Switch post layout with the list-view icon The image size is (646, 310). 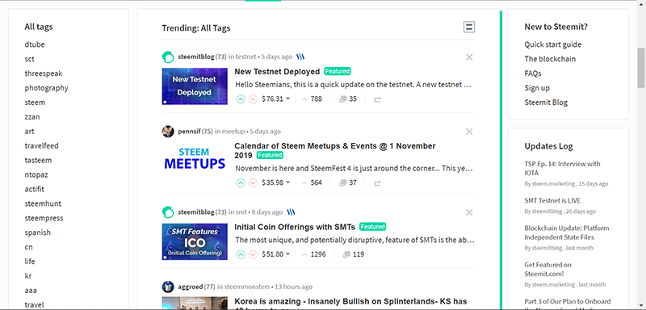(x=469, y=27)
